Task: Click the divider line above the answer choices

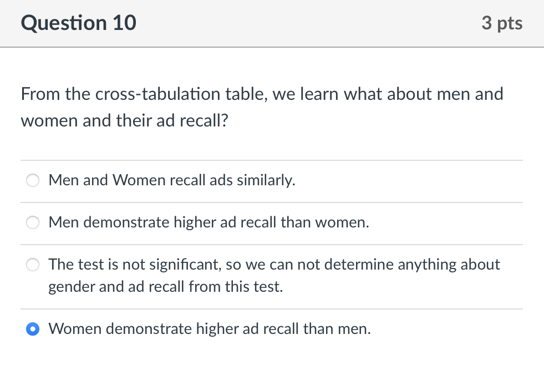Action: 272,159
